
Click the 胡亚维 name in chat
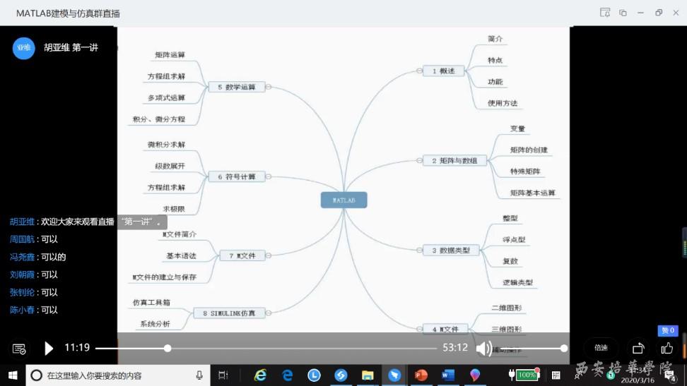23,222
